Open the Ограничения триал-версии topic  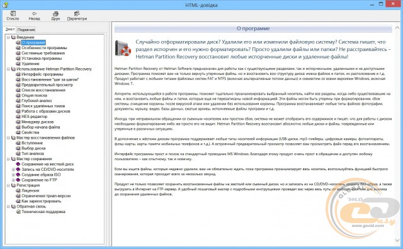46,196
